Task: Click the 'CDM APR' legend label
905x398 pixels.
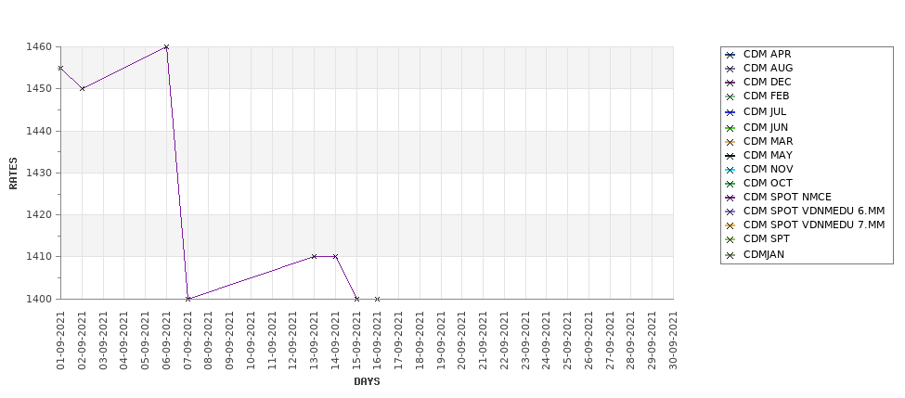Action: [x=767, y=54]
